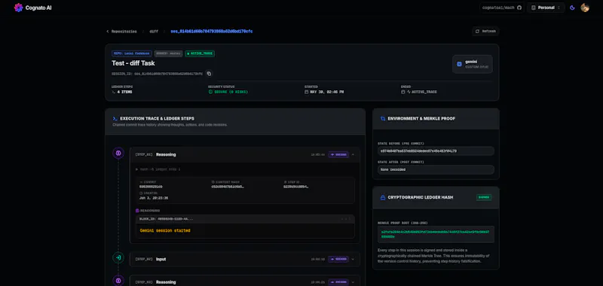Select the step ID value
The image size is (603, 286).
click(x=296, y=187)
